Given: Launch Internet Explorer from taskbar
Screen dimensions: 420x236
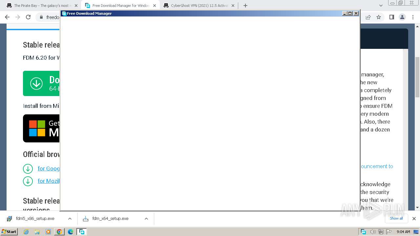Looking at the screenshot, I should coord(26,232).
